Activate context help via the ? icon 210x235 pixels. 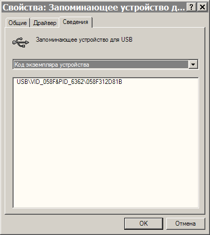click(x=191, y=7)
